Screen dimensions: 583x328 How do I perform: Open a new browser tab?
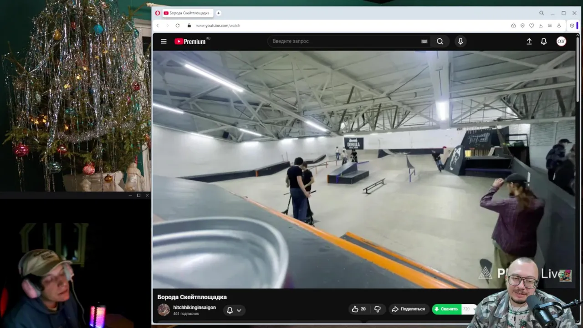(219, 13)
